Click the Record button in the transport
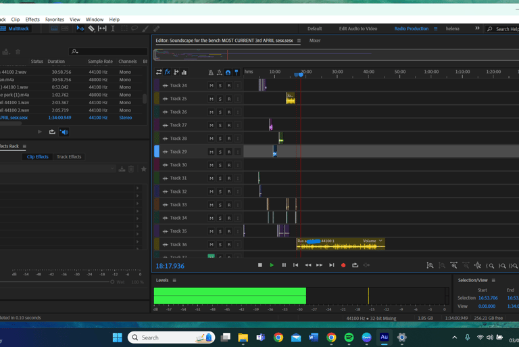519x347 pixels. tap(343, 265)
